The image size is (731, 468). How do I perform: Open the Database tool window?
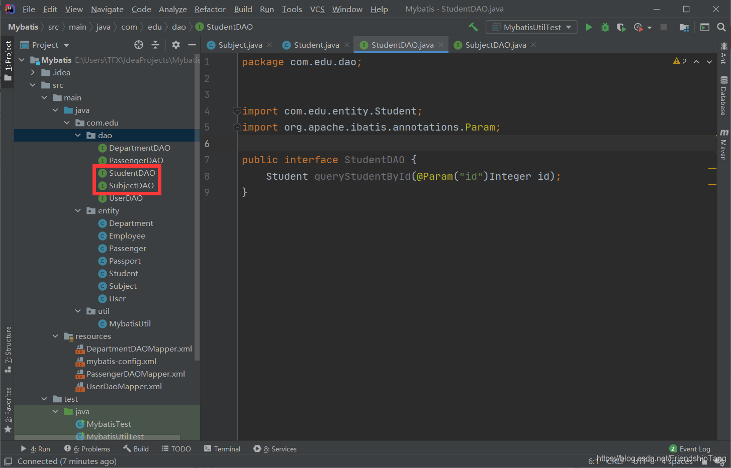click(723, 95)
